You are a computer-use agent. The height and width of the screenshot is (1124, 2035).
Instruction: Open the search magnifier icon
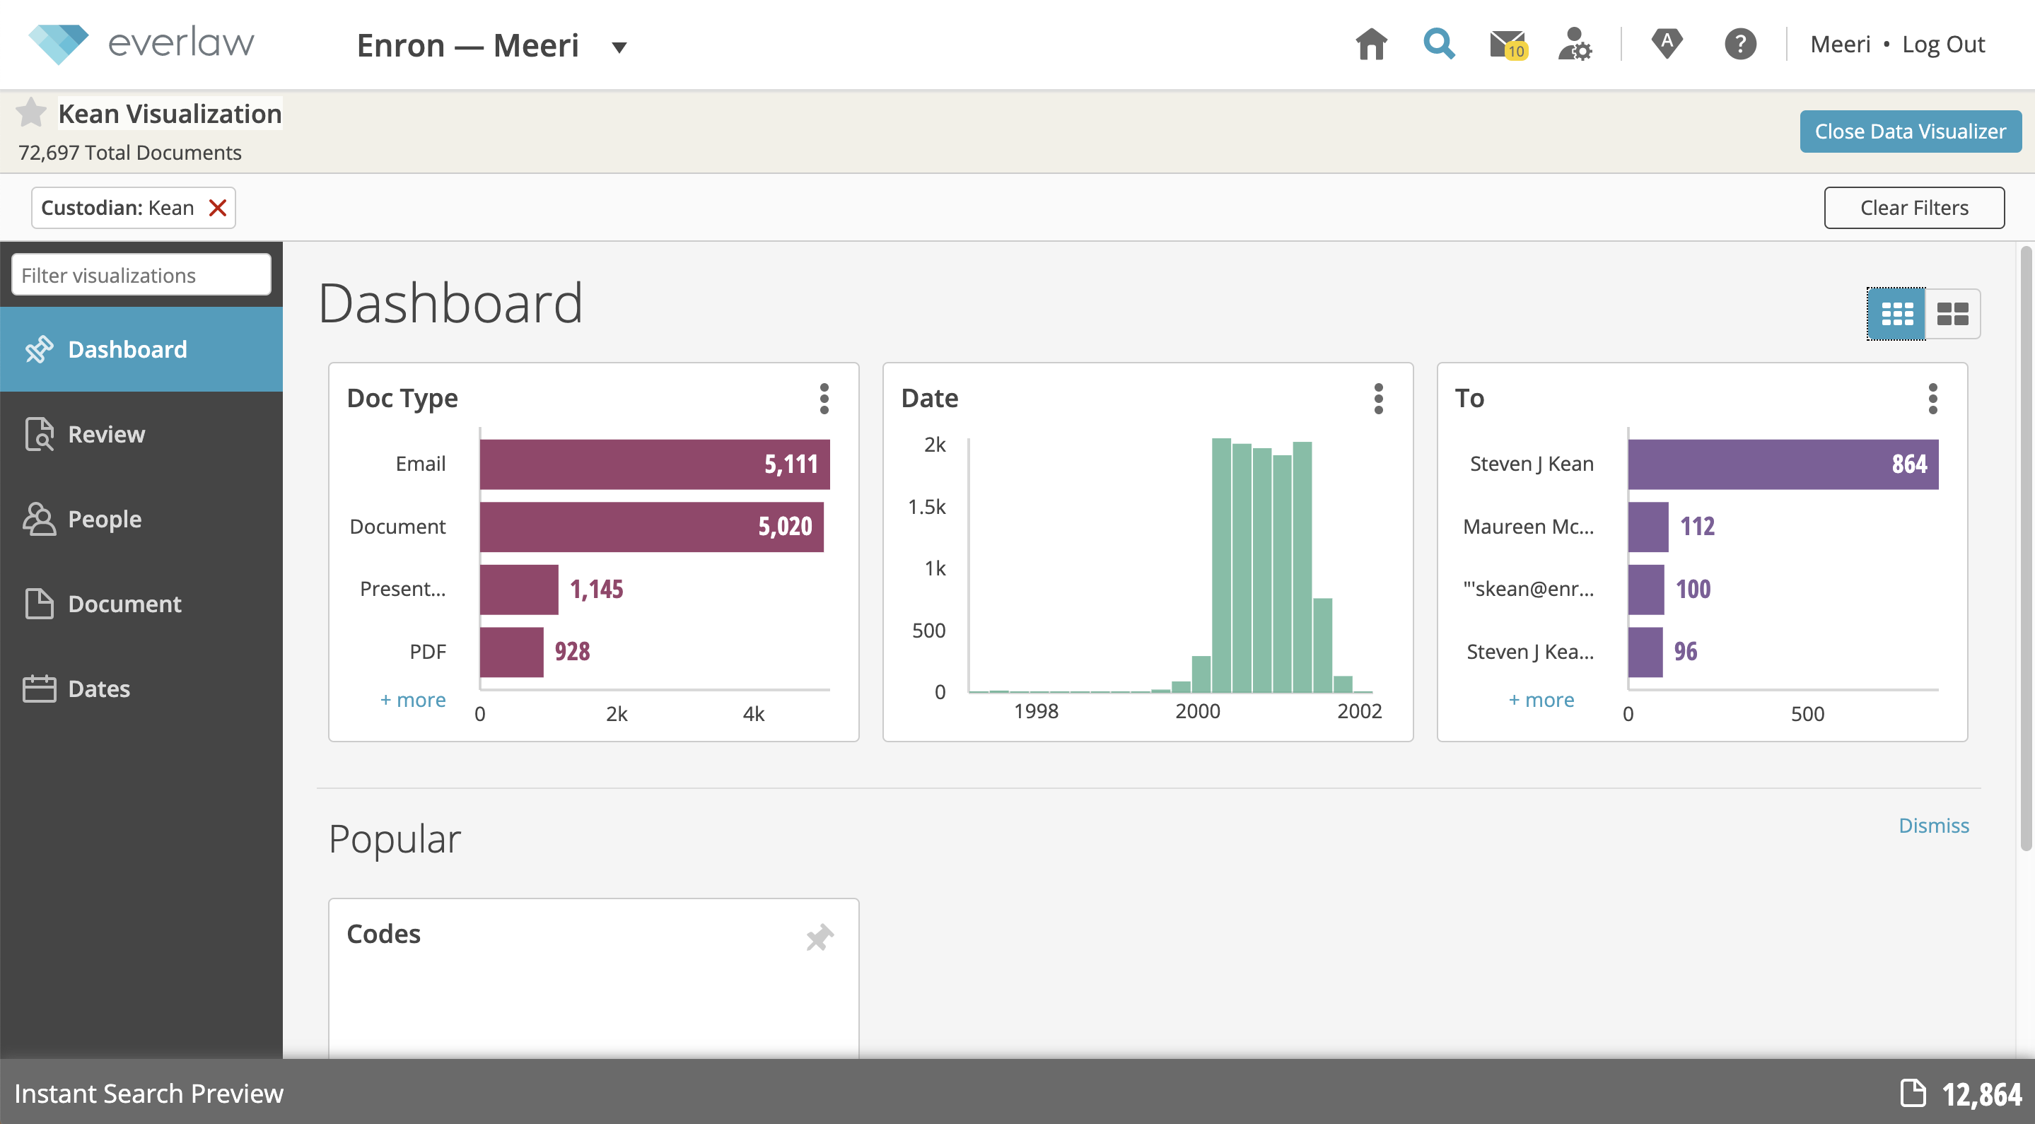(x=1438, y=45)
